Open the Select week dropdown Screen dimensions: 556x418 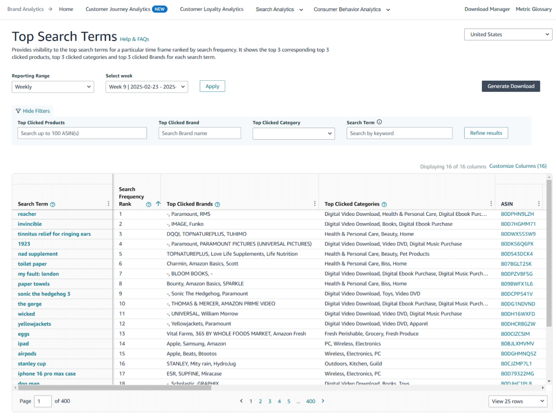[x=147, y=87]
